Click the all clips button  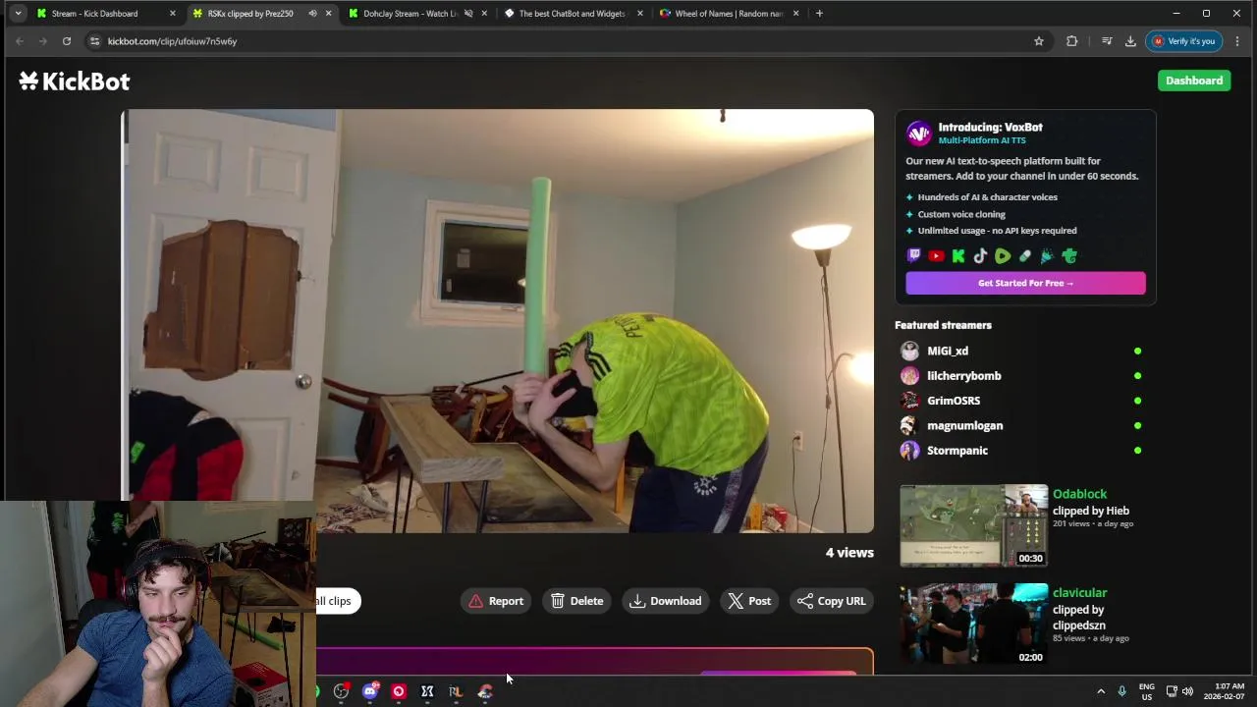point(338,601)
